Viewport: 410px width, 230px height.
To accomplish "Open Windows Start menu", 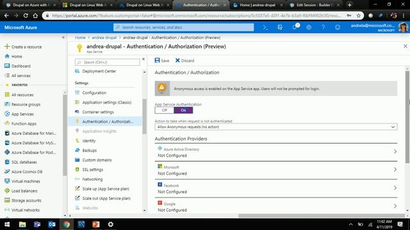I will (x=7, y=224).
